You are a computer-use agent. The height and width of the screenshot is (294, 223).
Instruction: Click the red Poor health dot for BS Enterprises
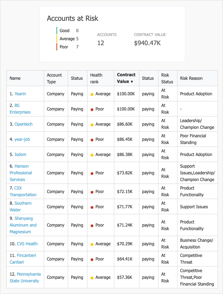92,109
